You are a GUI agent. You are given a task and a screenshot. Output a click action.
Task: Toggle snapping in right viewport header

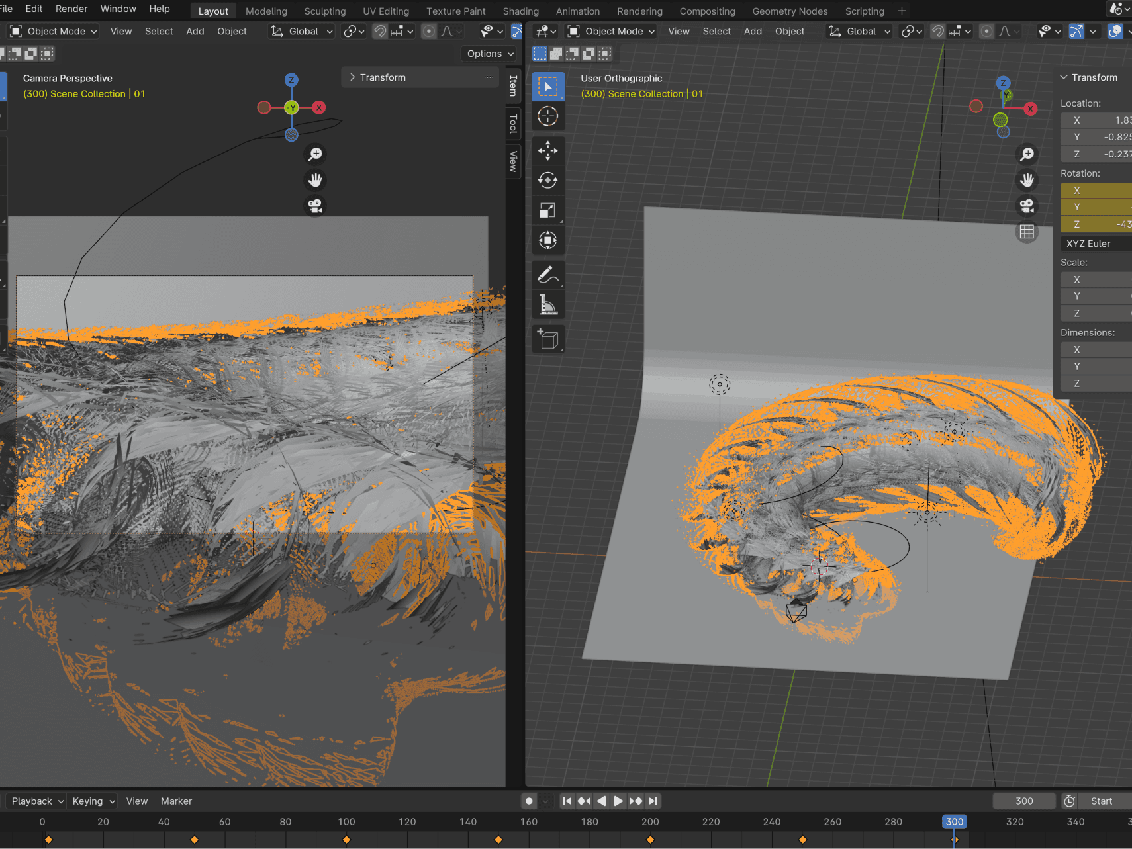click(x=937, y=31)
